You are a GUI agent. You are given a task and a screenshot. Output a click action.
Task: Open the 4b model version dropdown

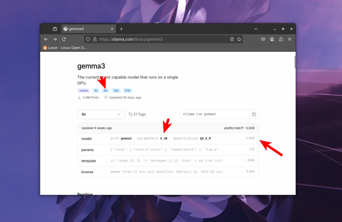pos(101,114)
